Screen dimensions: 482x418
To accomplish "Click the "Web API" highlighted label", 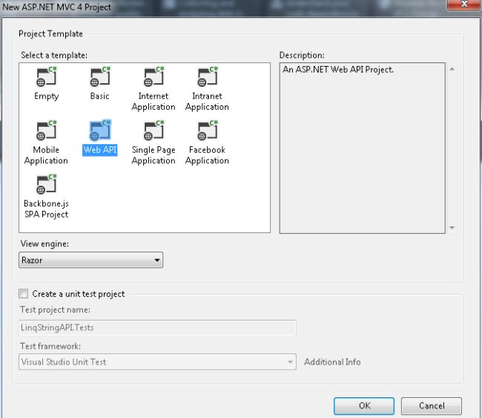I will click(100, 150).
